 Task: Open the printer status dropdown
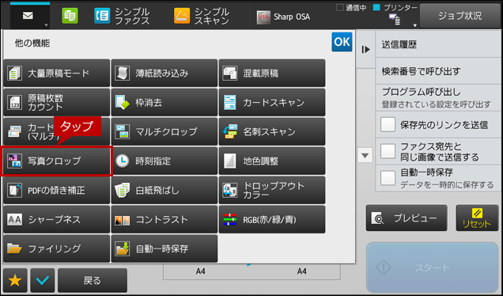(414, 25)
